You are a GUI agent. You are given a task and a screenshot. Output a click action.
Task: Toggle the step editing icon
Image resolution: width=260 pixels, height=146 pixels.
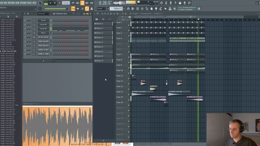click(x=82, y=9)
